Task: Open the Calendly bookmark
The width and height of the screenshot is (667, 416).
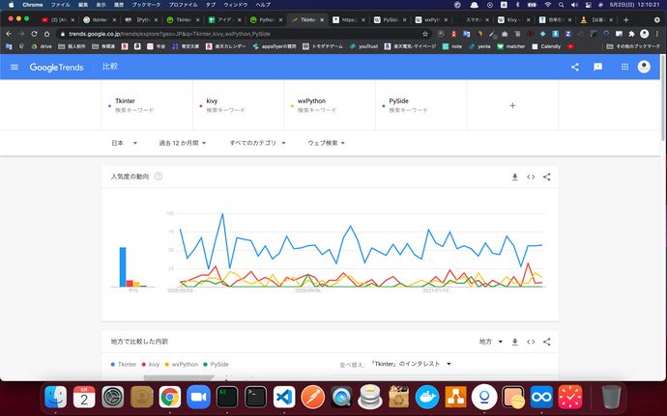Action: [x=546, y=46]
